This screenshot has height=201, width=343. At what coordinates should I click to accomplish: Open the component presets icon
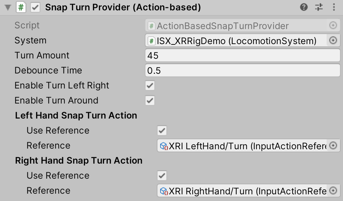(319, 7)
